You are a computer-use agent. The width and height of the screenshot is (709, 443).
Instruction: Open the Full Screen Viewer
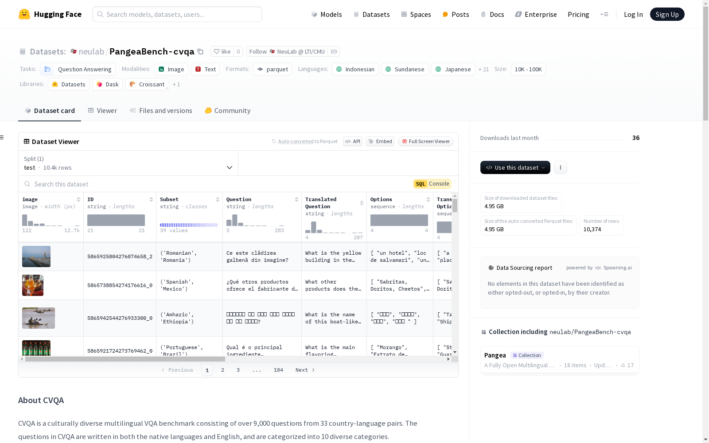point(426,141)
